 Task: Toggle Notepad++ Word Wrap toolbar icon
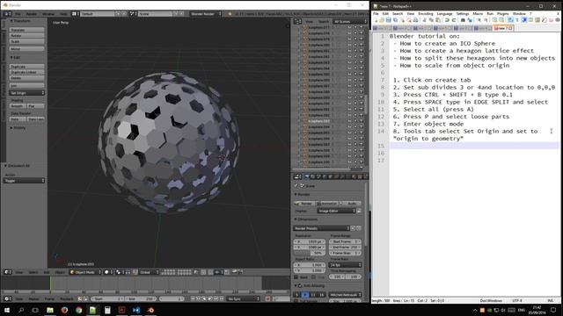click(x=510, y=20)
